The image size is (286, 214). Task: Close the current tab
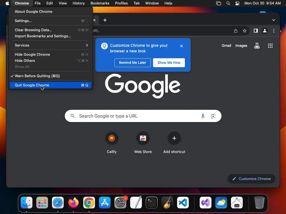(94, 20)
